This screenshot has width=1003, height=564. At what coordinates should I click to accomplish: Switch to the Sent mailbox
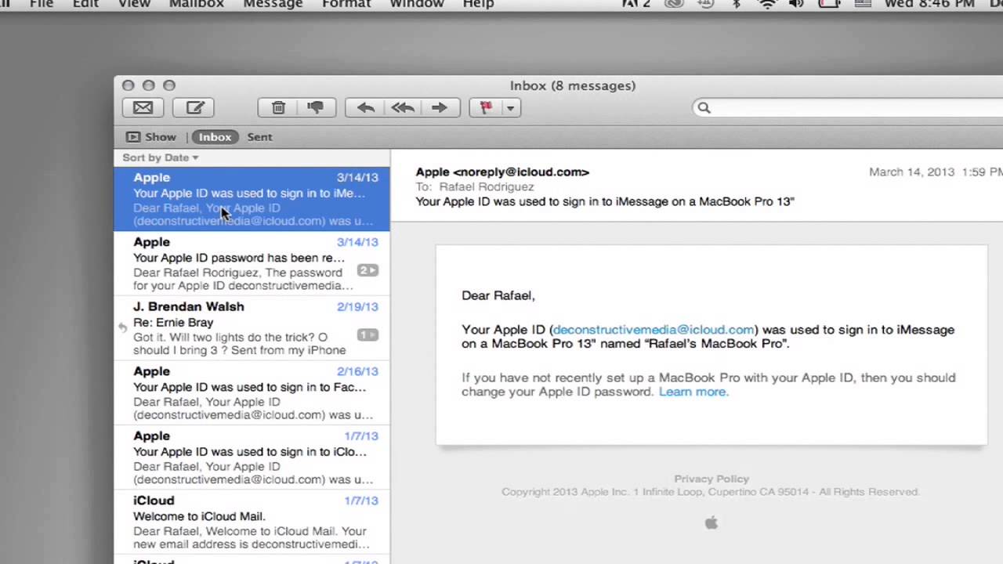259,136
